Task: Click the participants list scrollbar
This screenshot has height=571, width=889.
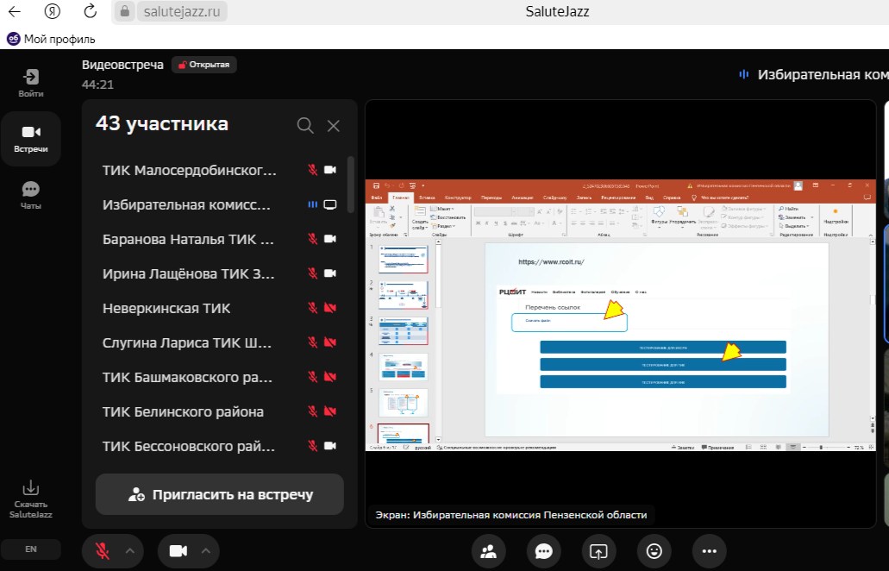Action: pyautogui.click(x=350, y=185)
